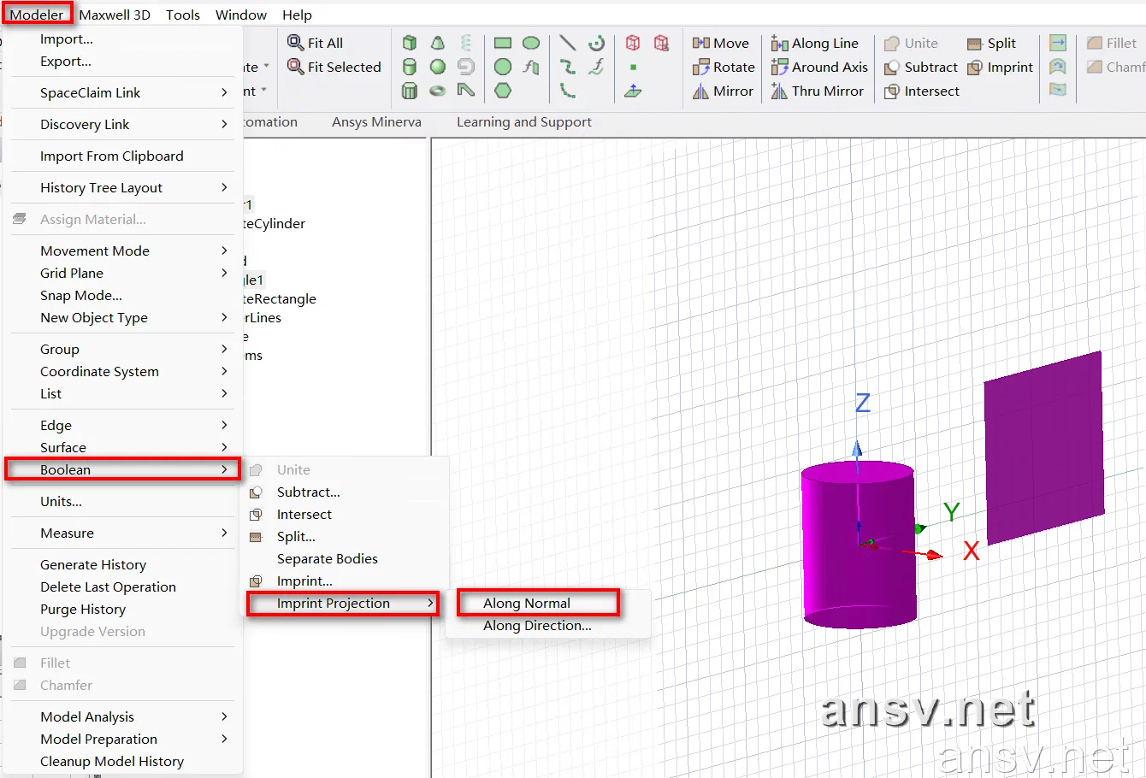Image resolution: width=1146 pixels, height=778 pixels.
Task: Select the center-point arc tool icon
Action: tap(596, 43)
